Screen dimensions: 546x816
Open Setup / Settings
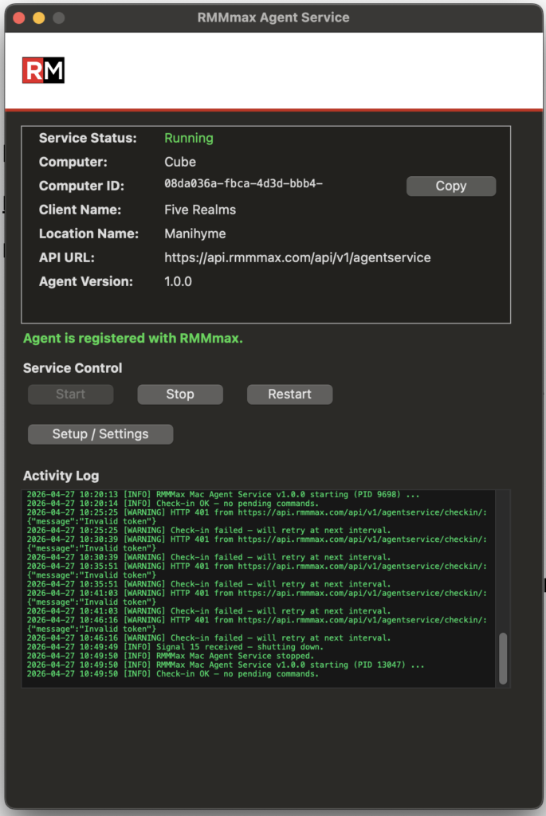[100, 434]
